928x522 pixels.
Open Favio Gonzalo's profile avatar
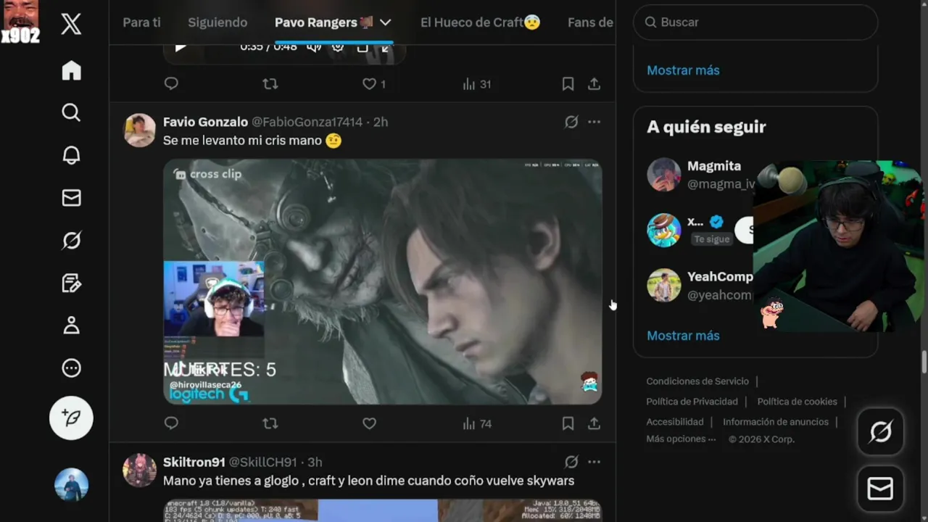(x=139, y=130)
